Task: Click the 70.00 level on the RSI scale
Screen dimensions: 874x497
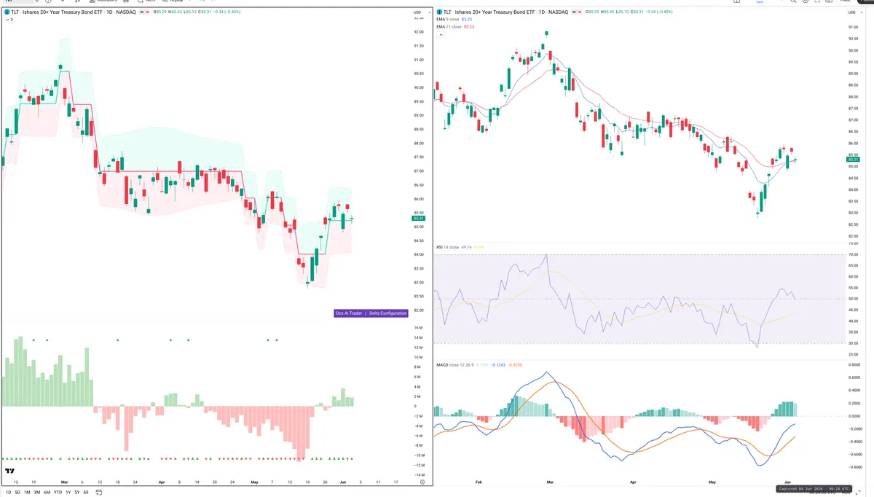Action: click(x=853, y=254)
